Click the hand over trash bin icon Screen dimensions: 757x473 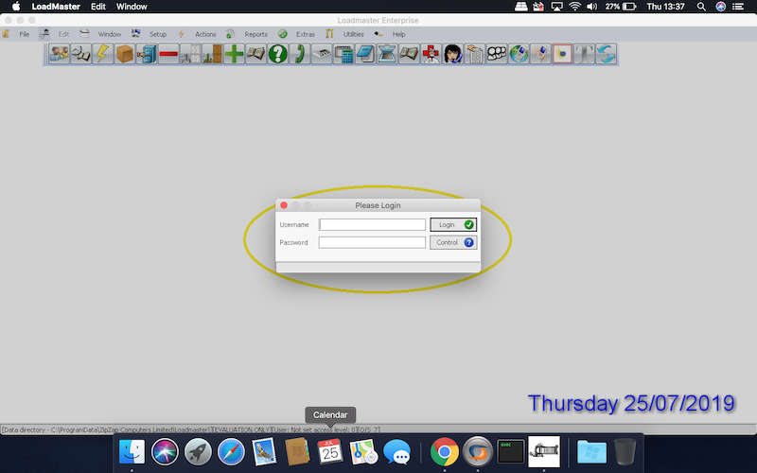pyautogui.click(x=475, y=54)
